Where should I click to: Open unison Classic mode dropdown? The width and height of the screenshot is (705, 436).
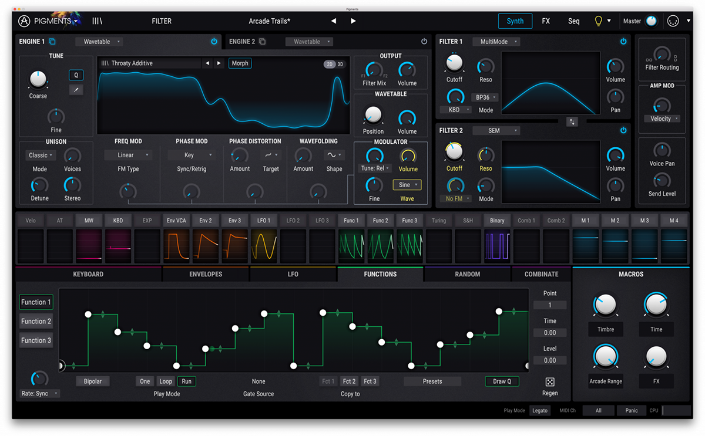[41, 156]
